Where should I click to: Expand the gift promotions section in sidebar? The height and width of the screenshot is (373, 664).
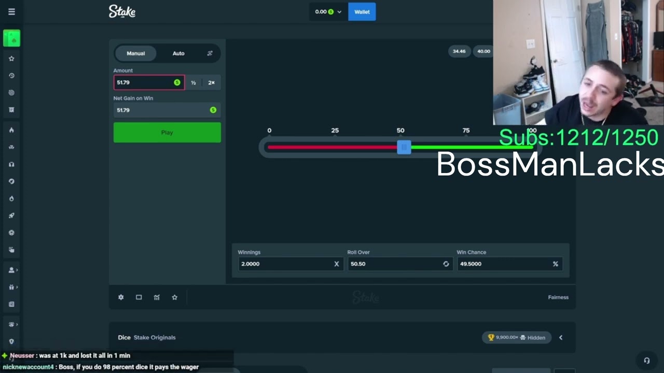coord(12,287)
